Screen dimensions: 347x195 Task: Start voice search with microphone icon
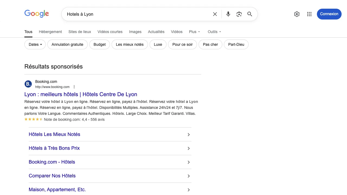click(228, 14)
